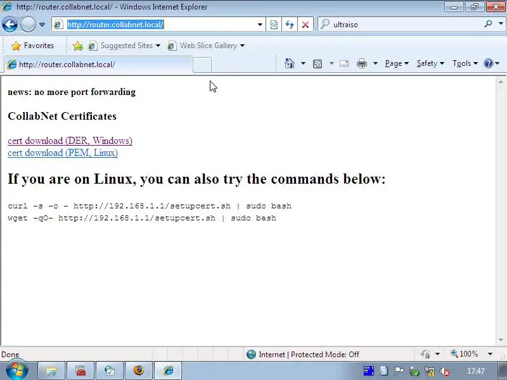The width and height of the screenshot is (507, 380).
Task: Follow cert download (PEM, Linux) link
Action: [63, 153]
